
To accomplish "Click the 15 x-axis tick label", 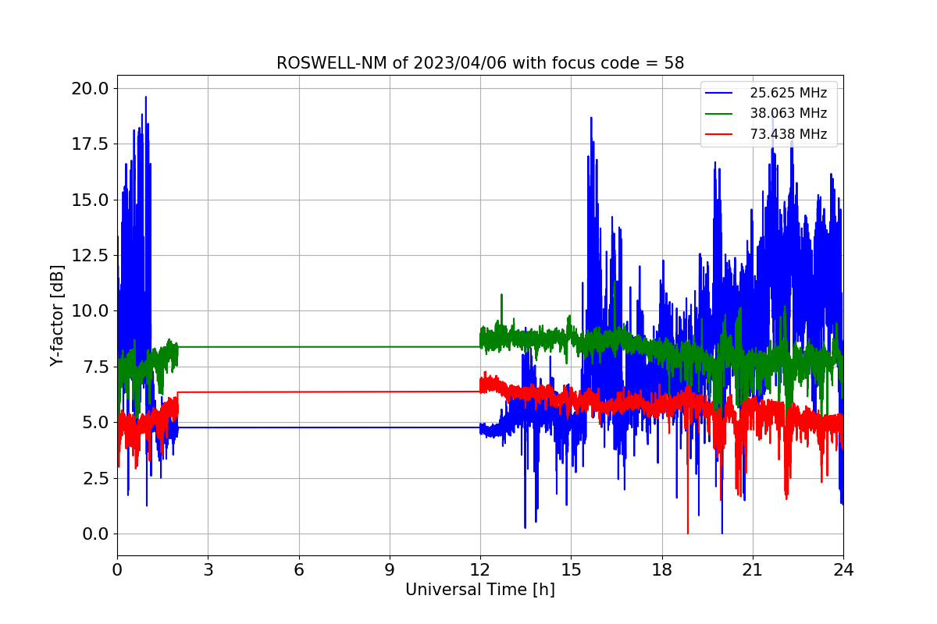I will click(x=571, y=570).
